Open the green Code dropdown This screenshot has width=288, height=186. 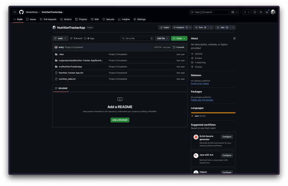[x=179, y=39]
